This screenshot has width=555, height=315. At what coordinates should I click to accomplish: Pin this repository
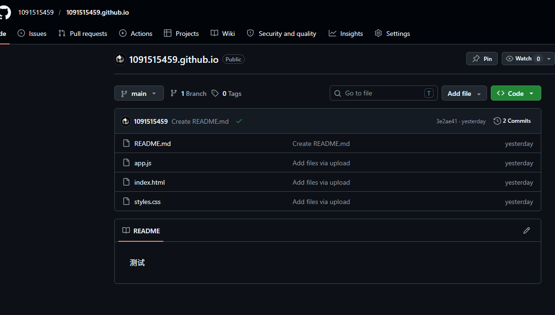click(482, 59)
